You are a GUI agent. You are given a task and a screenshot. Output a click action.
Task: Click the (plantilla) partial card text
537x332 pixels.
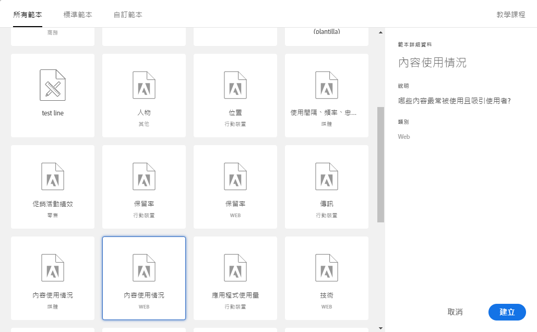coord(327,31)
